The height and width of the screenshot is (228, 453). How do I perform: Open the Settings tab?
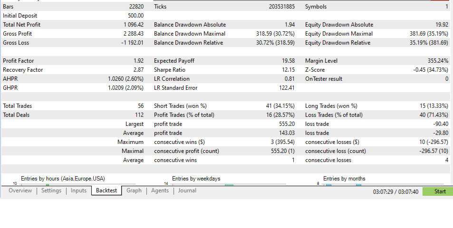click(51, 191)
